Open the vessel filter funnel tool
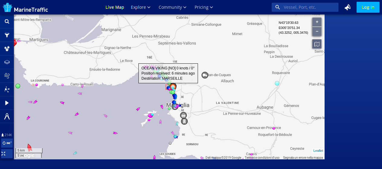Image resolution: width=382 pixels, height=169 pixels. [7, 35]
